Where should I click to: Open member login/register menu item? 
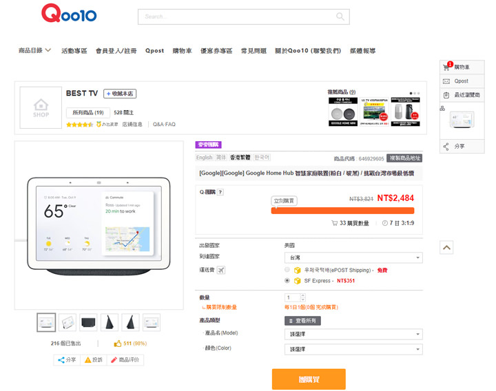(x=116, y=50)
